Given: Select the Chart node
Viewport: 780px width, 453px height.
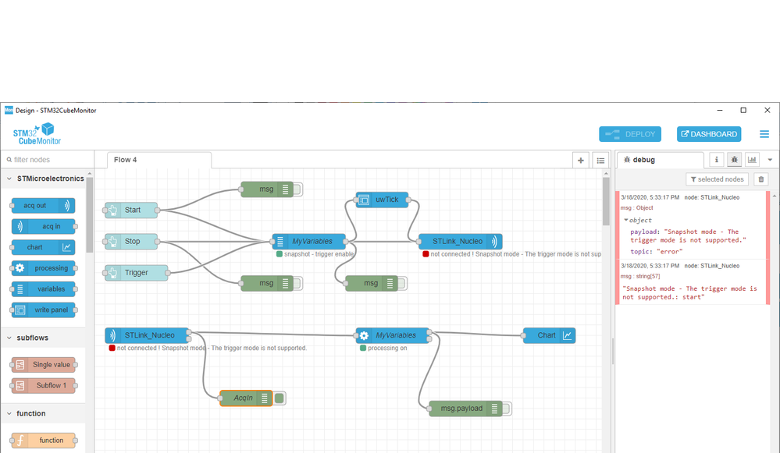Looking at the screenshot, I should click(549, 335).
